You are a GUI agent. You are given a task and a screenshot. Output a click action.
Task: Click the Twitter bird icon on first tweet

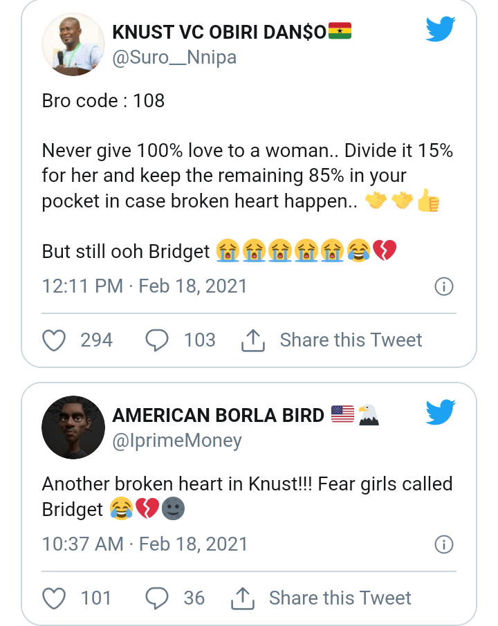point(441,30)
